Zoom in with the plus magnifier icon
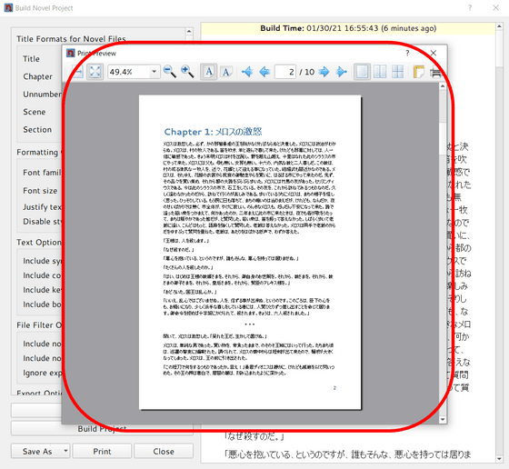 (x=187, y=72)
